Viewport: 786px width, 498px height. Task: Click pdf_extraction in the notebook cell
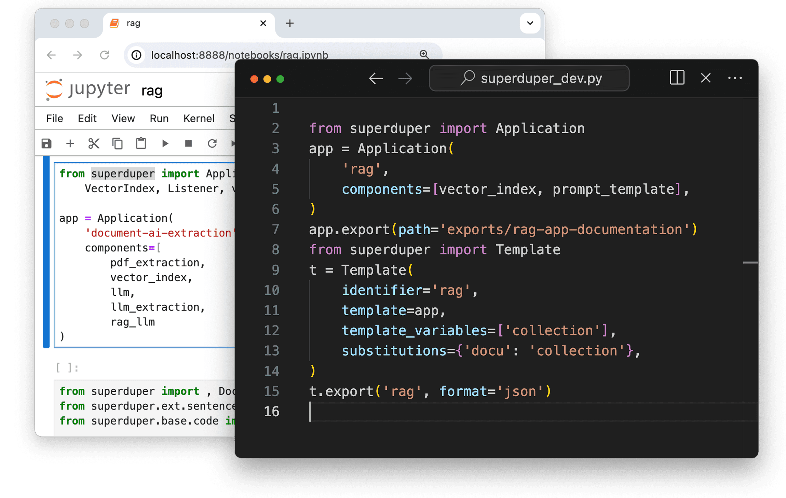point(154,263)
